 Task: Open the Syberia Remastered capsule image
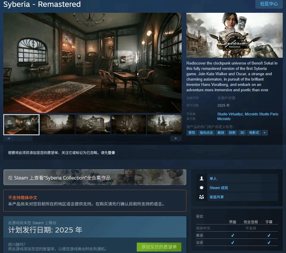point(234,35)
